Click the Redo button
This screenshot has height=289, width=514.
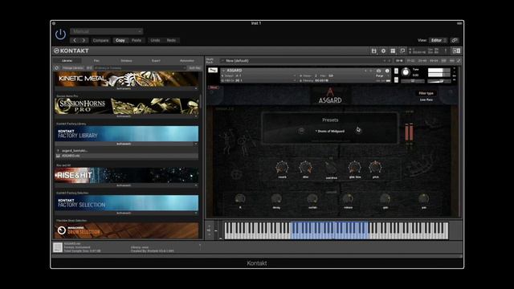coord(171,40)
